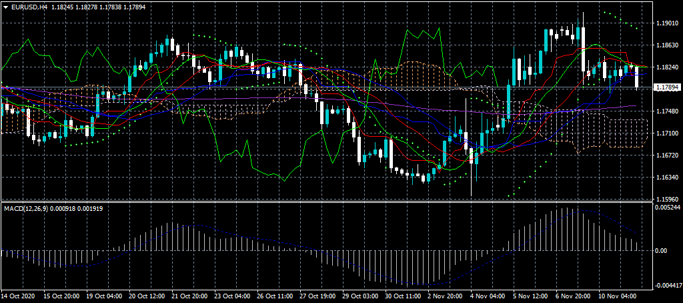
Task: Click the 19 Oct 04:00 time label
Action: [103, 296]
